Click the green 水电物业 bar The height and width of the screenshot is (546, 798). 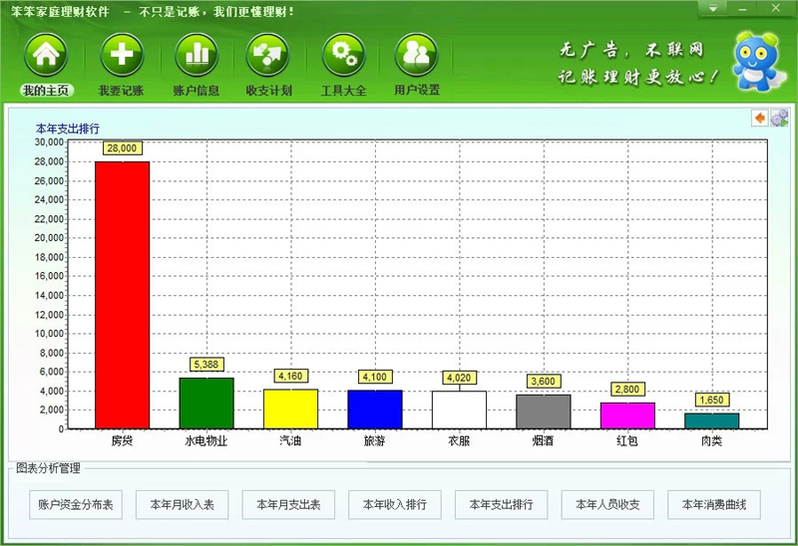pos(206,404)
